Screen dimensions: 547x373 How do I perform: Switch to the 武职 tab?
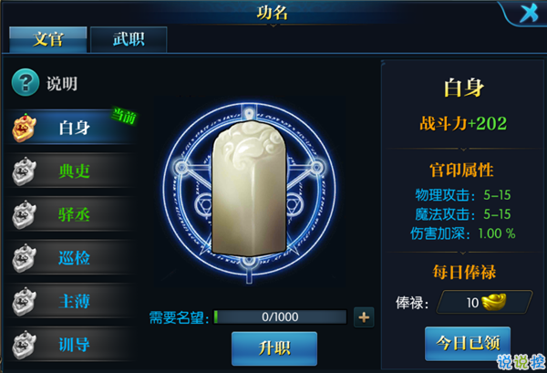(129, 39)
